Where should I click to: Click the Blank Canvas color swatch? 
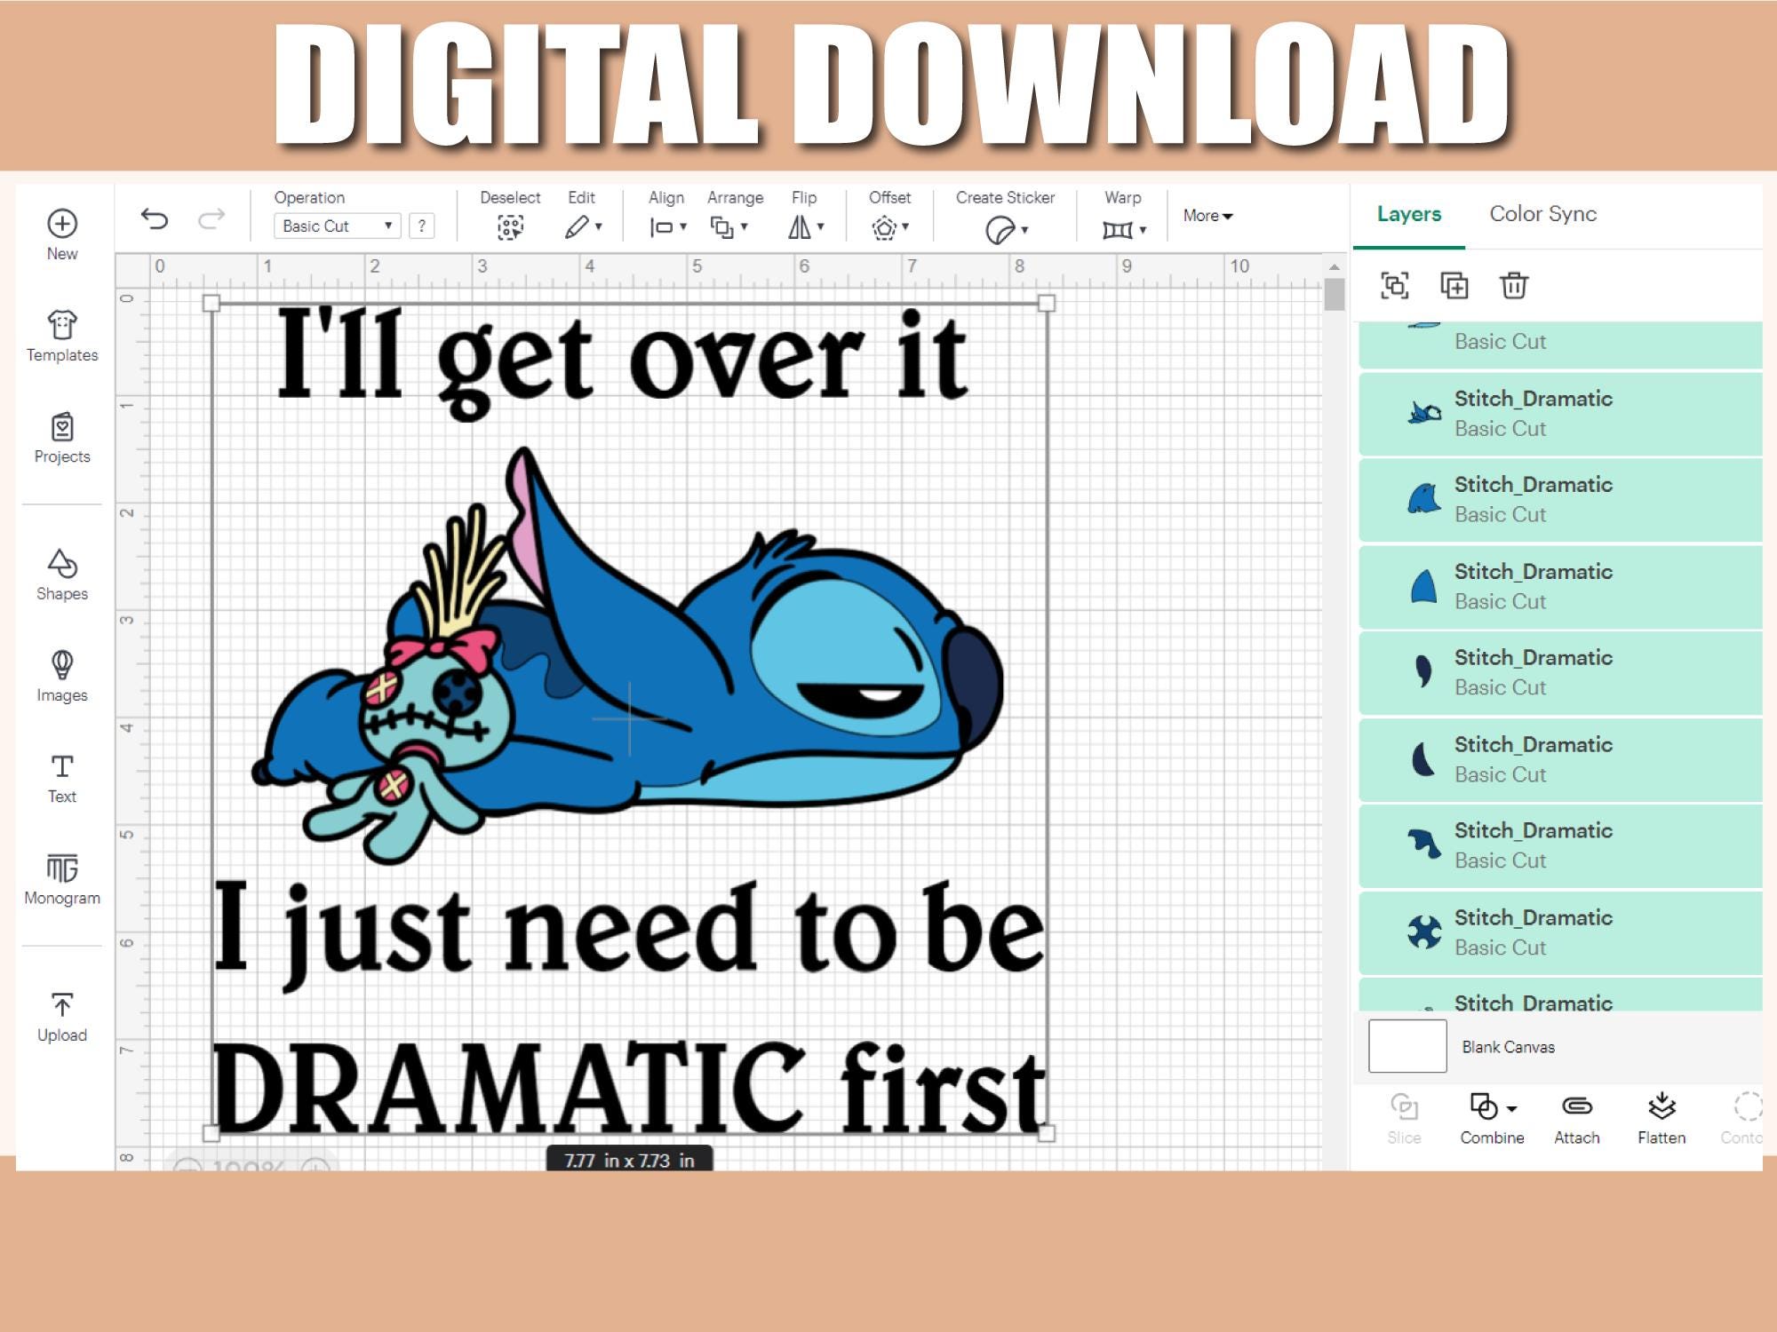pyautogui.click(x=1407, y=1046)
